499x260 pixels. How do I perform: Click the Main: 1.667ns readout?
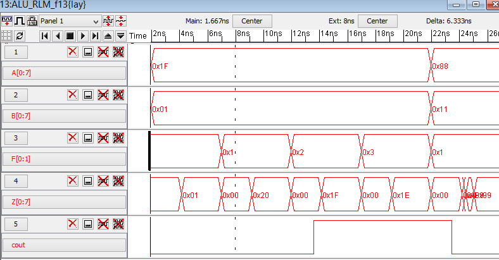coord(207,21)
